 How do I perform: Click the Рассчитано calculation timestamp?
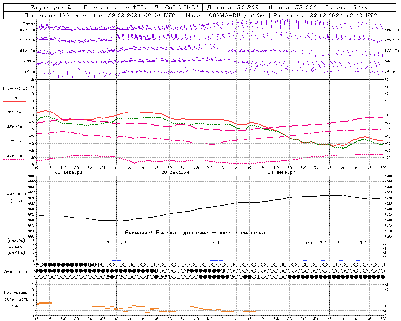coord(325,15)
